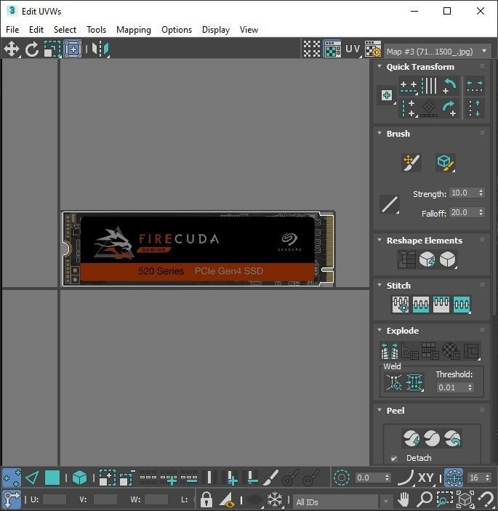This screenshot has height=511, width=498.
Task: Switch to Edge sub-object mode
Action: (x=32, y=478)
